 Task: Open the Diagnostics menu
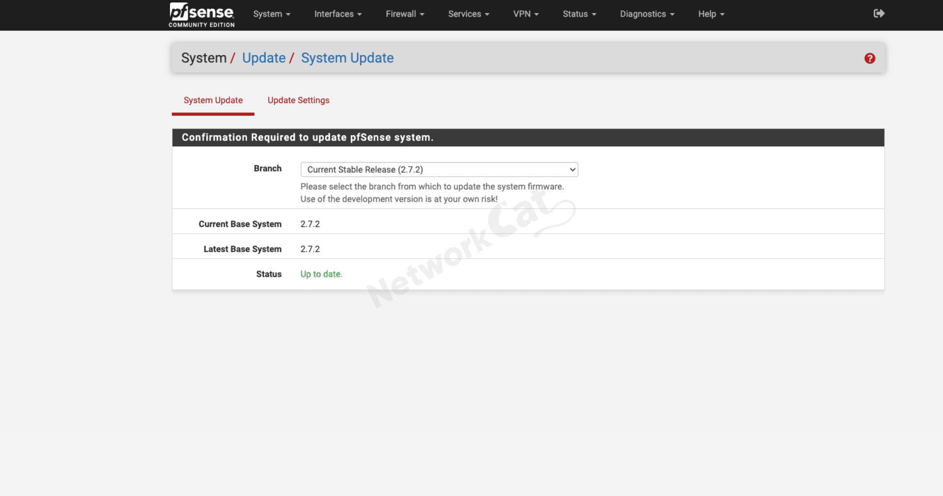(x=647, y=14)
